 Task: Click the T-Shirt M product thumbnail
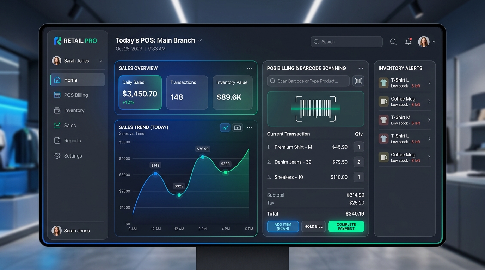pos(383,120)
